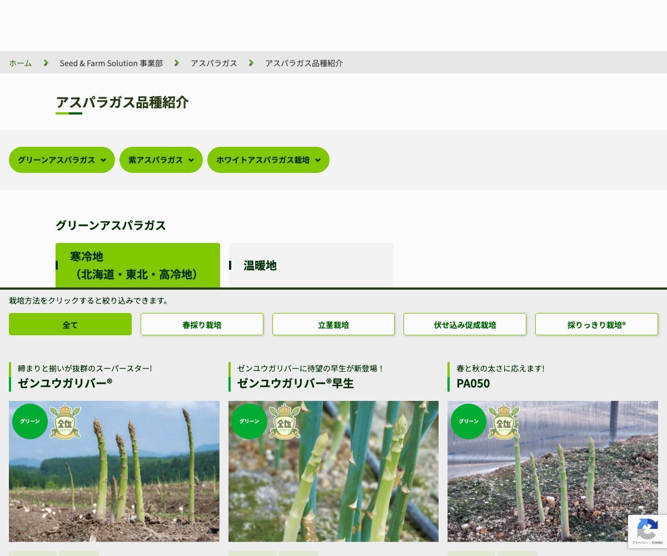Open the グリーンアスパラガス dropdown
This screenshot has height=556, width=667.
point(62,160)
